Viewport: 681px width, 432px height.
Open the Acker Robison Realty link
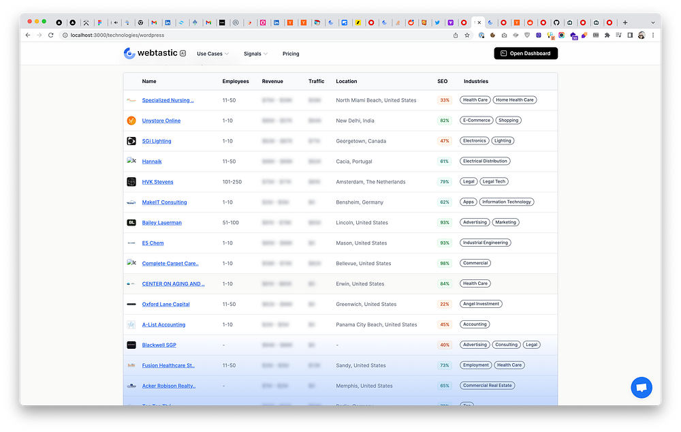[x=169, y=386]
